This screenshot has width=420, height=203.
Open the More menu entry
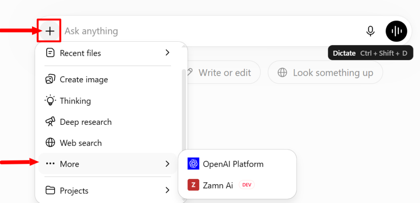click(107, 164)
